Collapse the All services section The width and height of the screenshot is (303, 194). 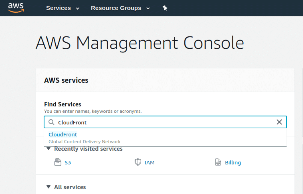(x=48, y=187)
